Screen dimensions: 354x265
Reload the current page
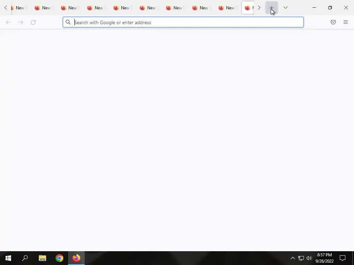(33, 22)
